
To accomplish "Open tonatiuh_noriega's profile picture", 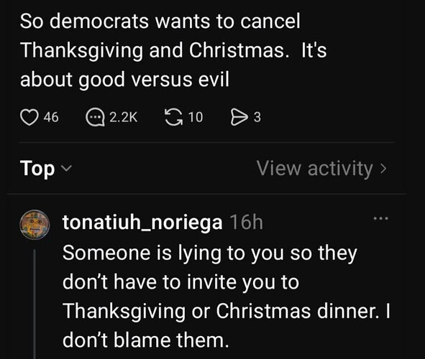I will click(x=35, y=225).
